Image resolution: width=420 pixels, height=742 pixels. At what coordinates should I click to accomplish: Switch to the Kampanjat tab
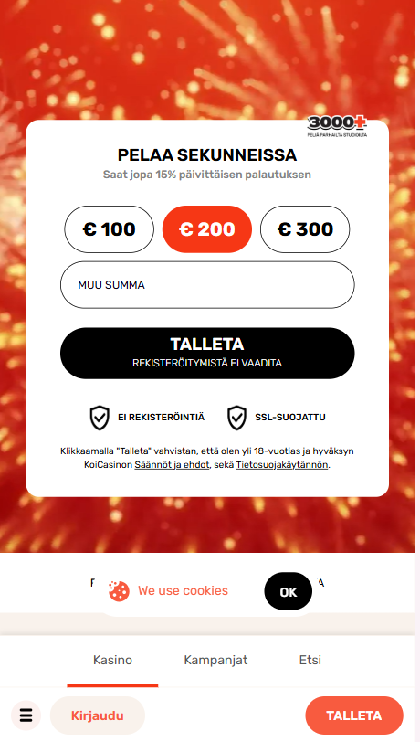click(x=215, y=660)
